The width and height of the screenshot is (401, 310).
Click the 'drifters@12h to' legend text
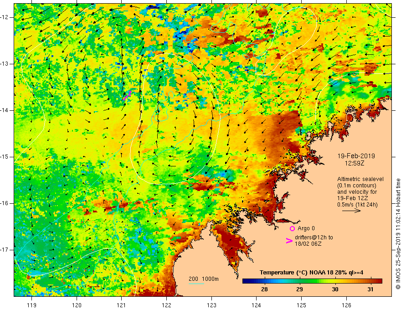pos(314,238)
